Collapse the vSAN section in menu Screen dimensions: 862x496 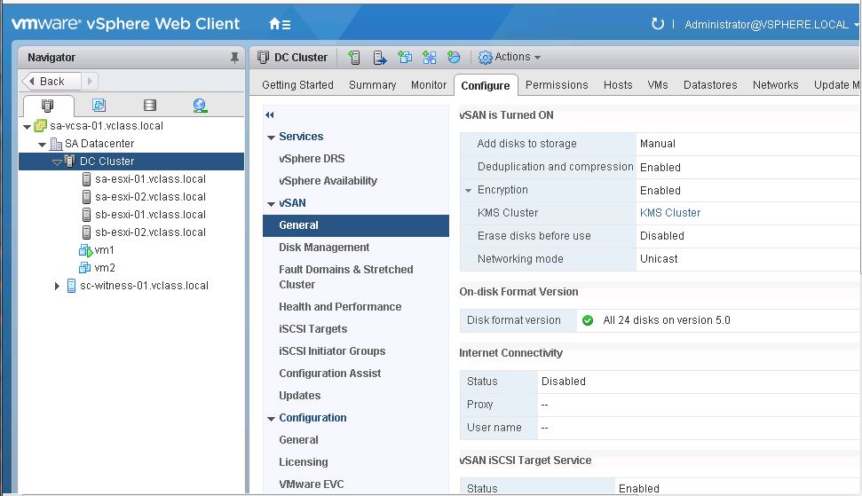(271, 204)
